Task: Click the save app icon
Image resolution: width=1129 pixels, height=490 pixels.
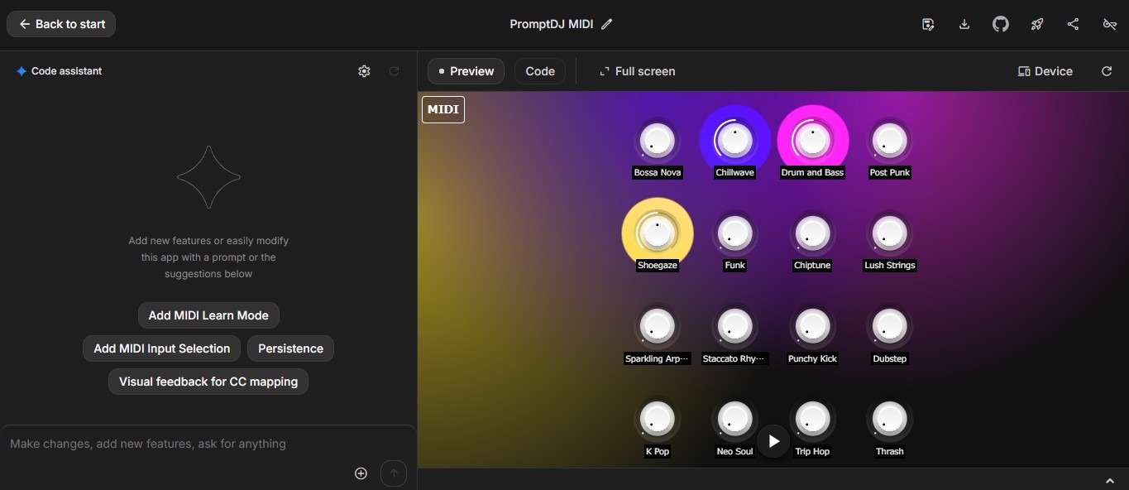Action: tap(928, 24)
